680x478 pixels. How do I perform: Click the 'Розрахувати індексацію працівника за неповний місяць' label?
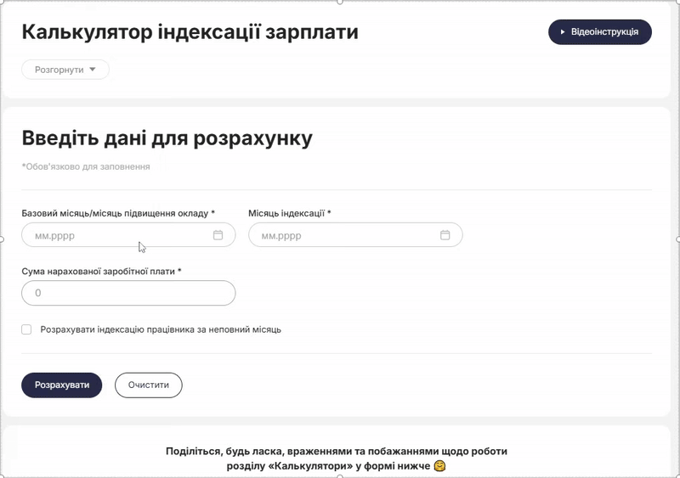click(x=161, y=329)
